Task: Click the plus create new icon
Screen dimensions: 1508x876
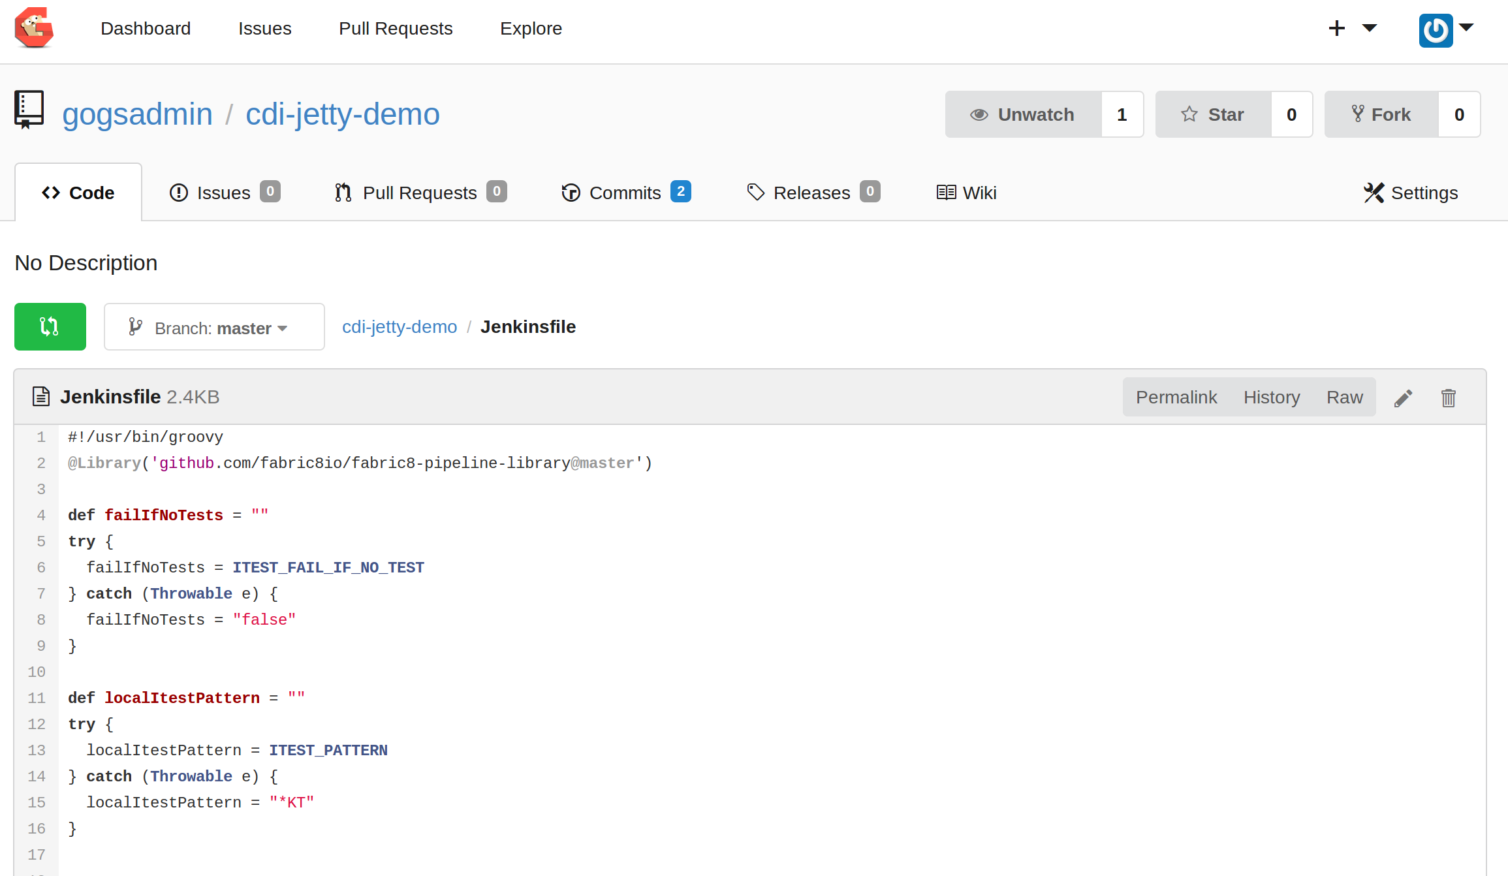Action: [x=1337, y=29]
